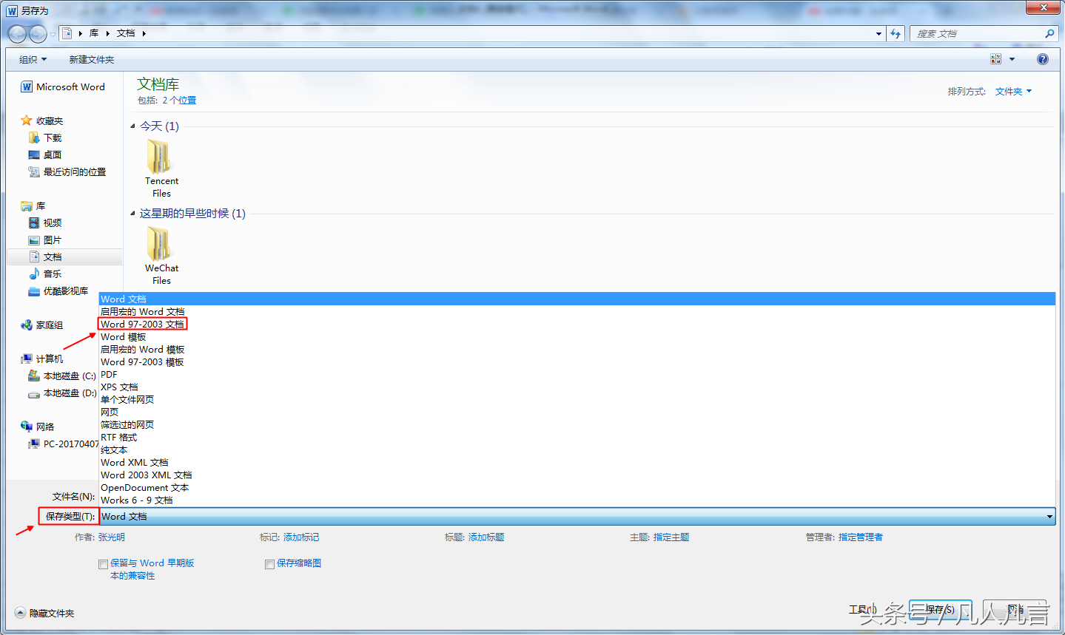Choose Word 2003 XML 文档 option
Viewport: 1065px width, 635px height.
pos(577,475)
